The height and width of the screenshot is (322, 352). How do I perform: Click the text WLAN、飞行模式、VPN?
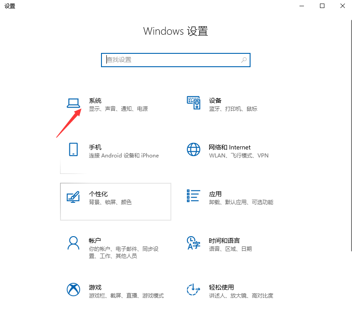[239, 156]
